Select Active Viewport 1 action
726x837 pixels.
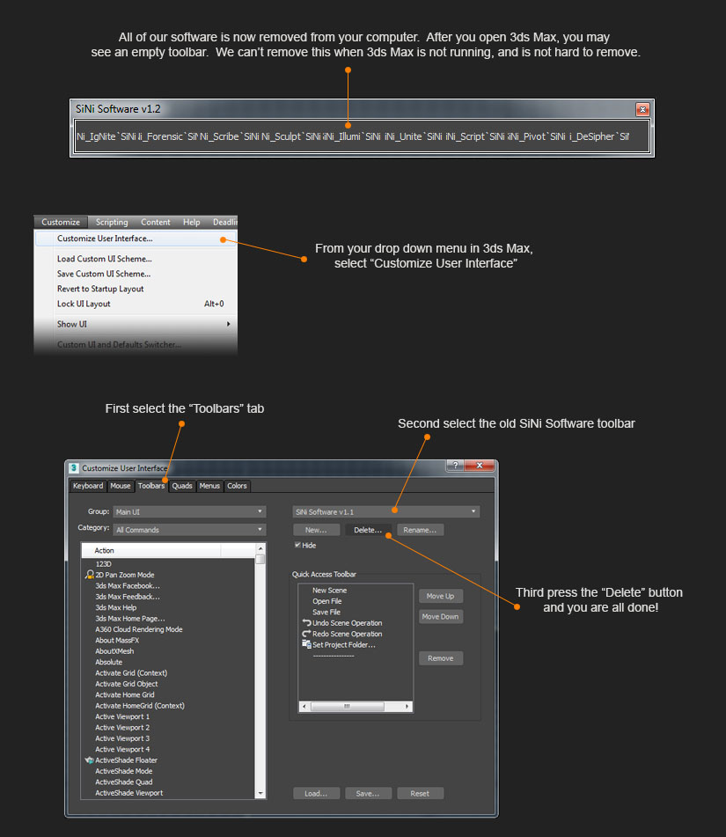point(122,717)
